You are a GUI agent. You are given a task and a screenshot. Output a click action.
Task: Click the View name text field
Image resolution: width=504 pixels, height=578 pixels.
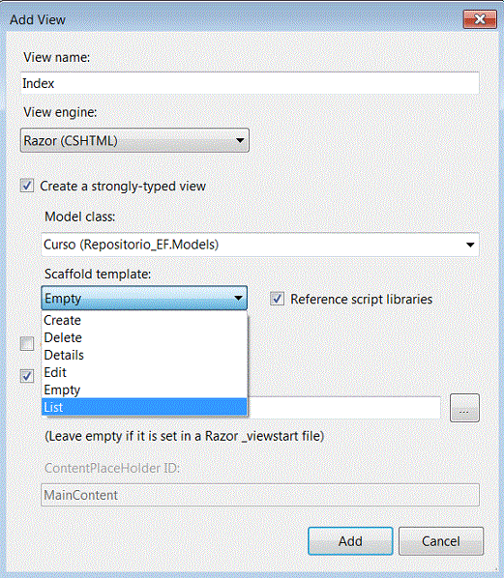click(250, 83)
